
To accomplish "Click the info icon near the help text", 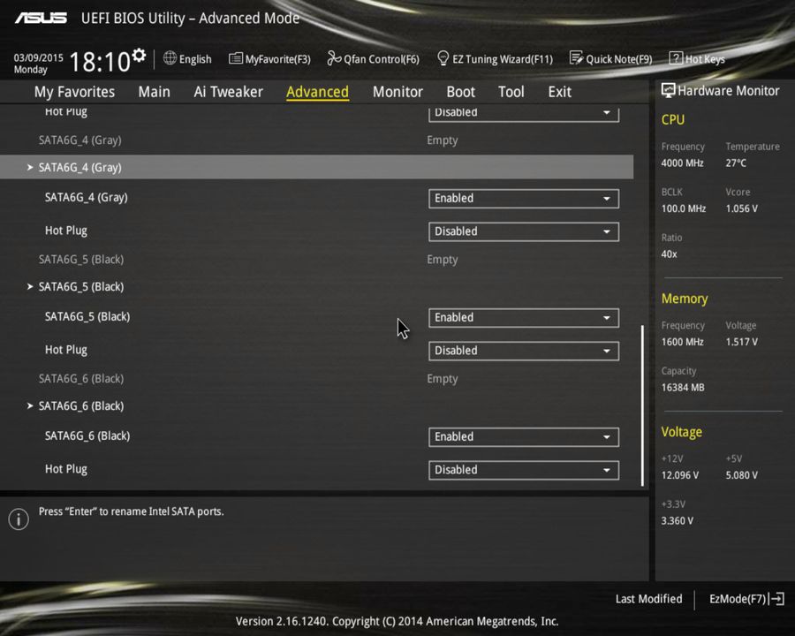I will (18, 519).
